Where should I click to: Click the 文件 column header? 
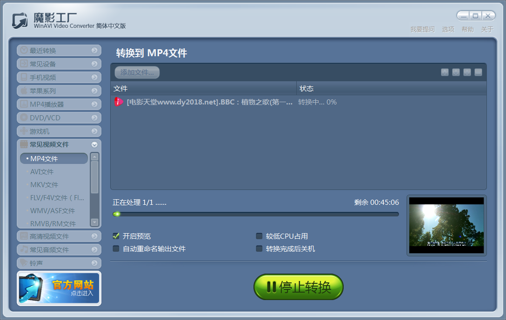[x=203, y=88]
